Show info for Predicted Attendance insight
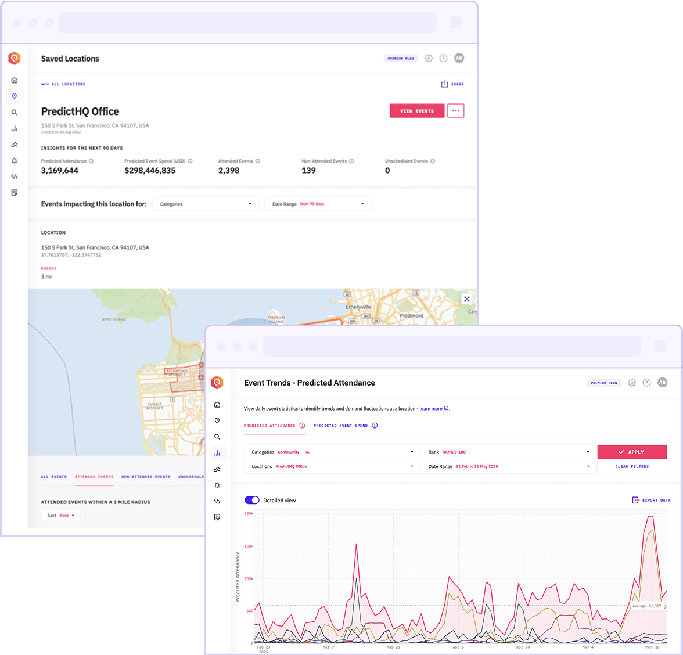The height and width of the screenshot is (655, 683). point(91,161)
